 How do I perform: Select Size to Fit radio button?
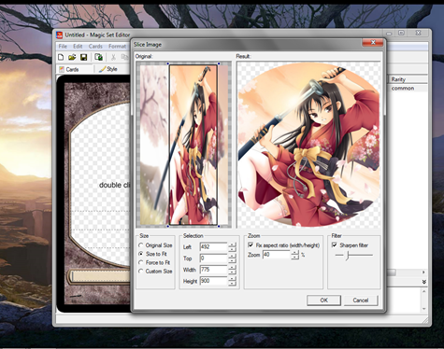(x=141, y=254)
